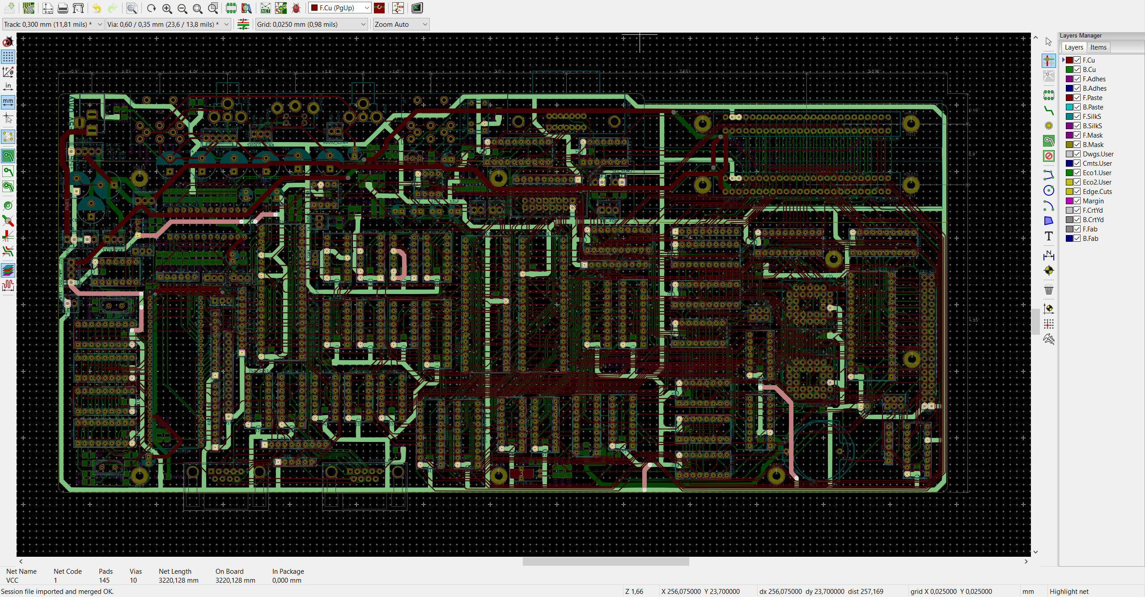Run the Design Rules Check ladybug
The height and width of the screenshot is (597, 1145).
296,8
